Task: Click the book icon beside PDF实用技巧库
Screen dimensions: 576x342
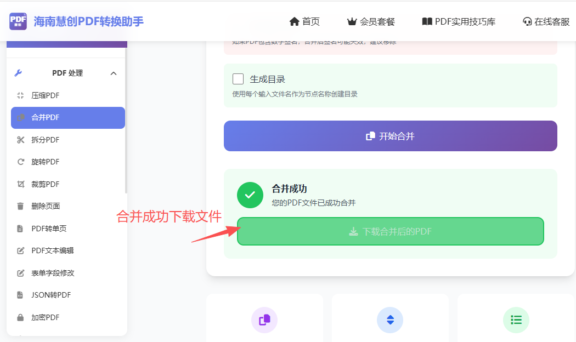Action: [427, 22]
